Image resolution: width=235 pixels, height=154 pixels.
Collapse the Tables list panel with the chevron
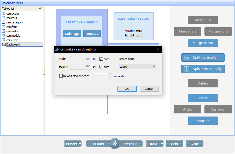point(40,8)
